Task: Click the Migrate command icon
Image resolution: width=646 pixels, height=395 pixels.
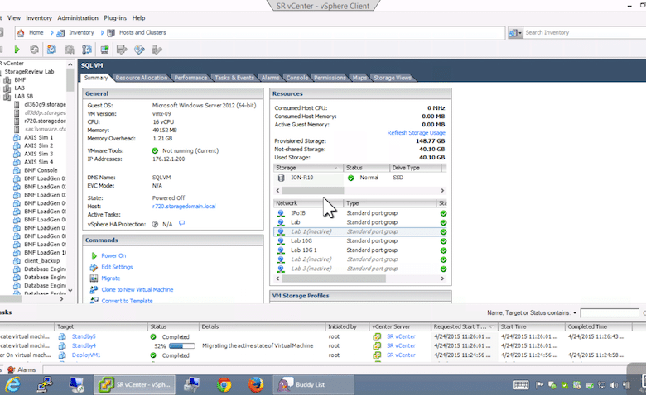Action: 94,278
